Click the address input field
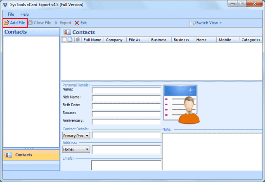 pos(126,150)
